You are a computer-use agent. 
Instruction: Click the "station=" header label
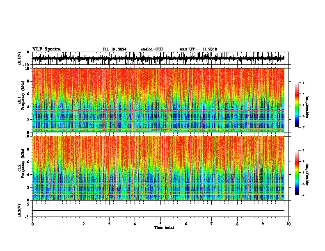[x=148, y=49]
